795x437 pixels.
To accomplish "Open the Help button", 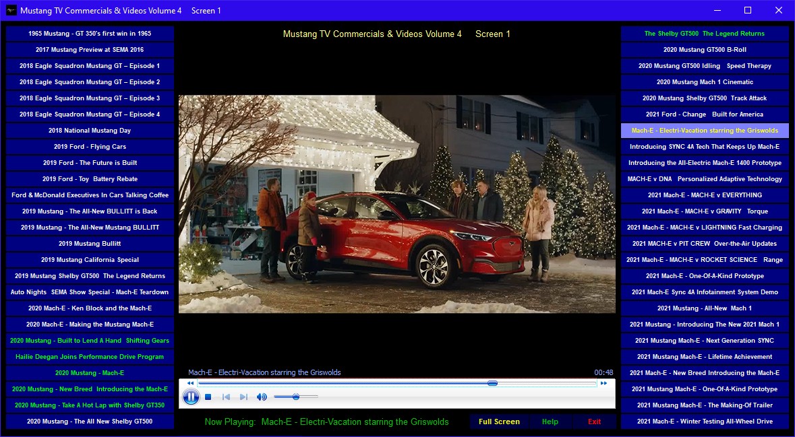I will [x=550, y=422].
